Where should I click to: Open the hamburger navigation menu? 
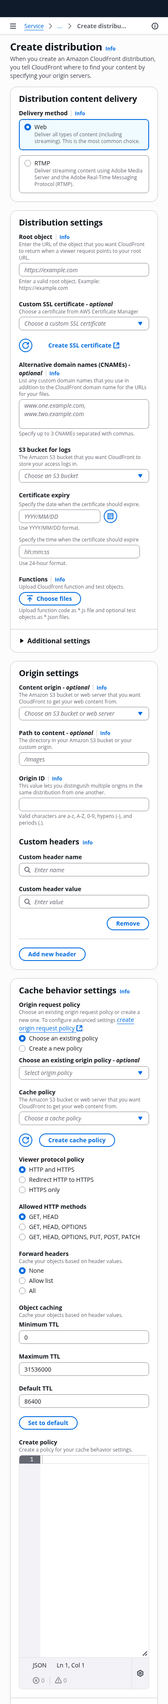[13, 26]
